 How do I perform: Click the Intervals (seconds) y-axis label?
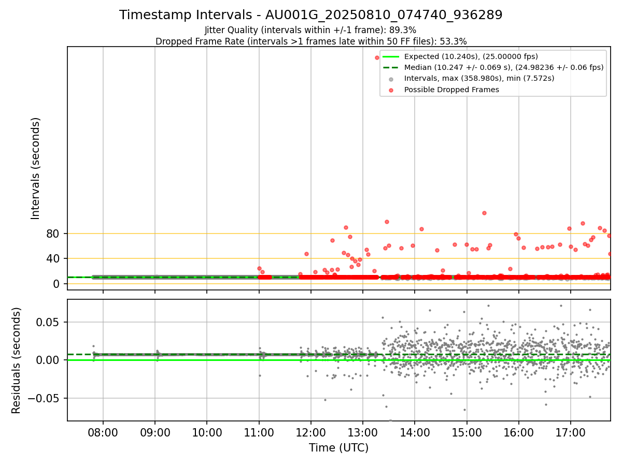[35, 168]
